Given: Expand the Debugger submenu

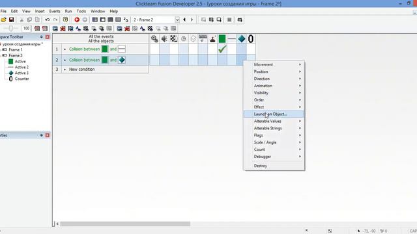Looking at the screenshot, I should click(x=274, y=157).
